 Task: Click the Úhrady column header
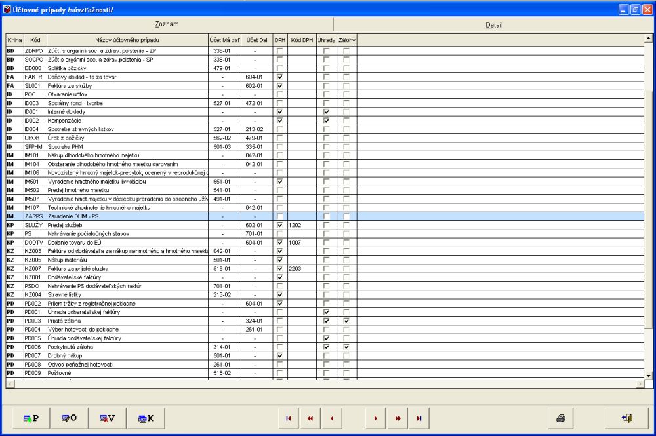[326, 40]
